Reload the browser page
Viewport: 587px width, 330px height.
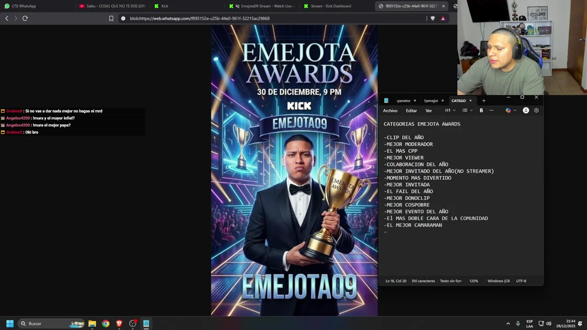pyautogui.click(x=25, y=18)
